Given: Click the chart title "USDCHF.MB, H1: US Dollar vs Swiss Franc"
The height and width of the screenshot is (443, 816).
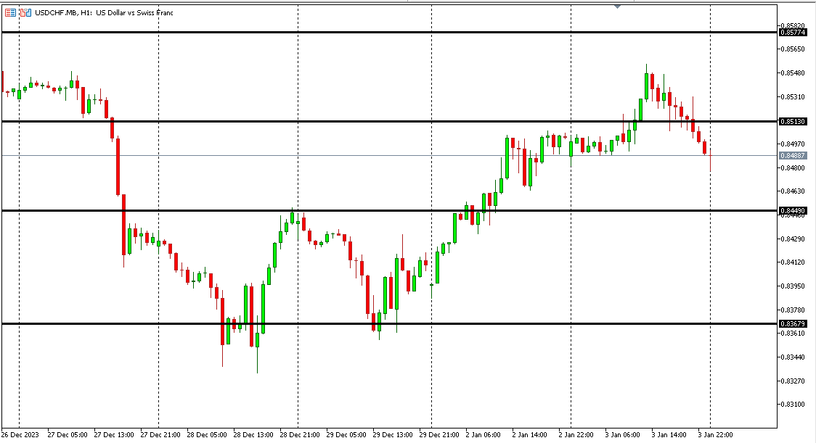Looking at the screenshot, I should point(104,12).
